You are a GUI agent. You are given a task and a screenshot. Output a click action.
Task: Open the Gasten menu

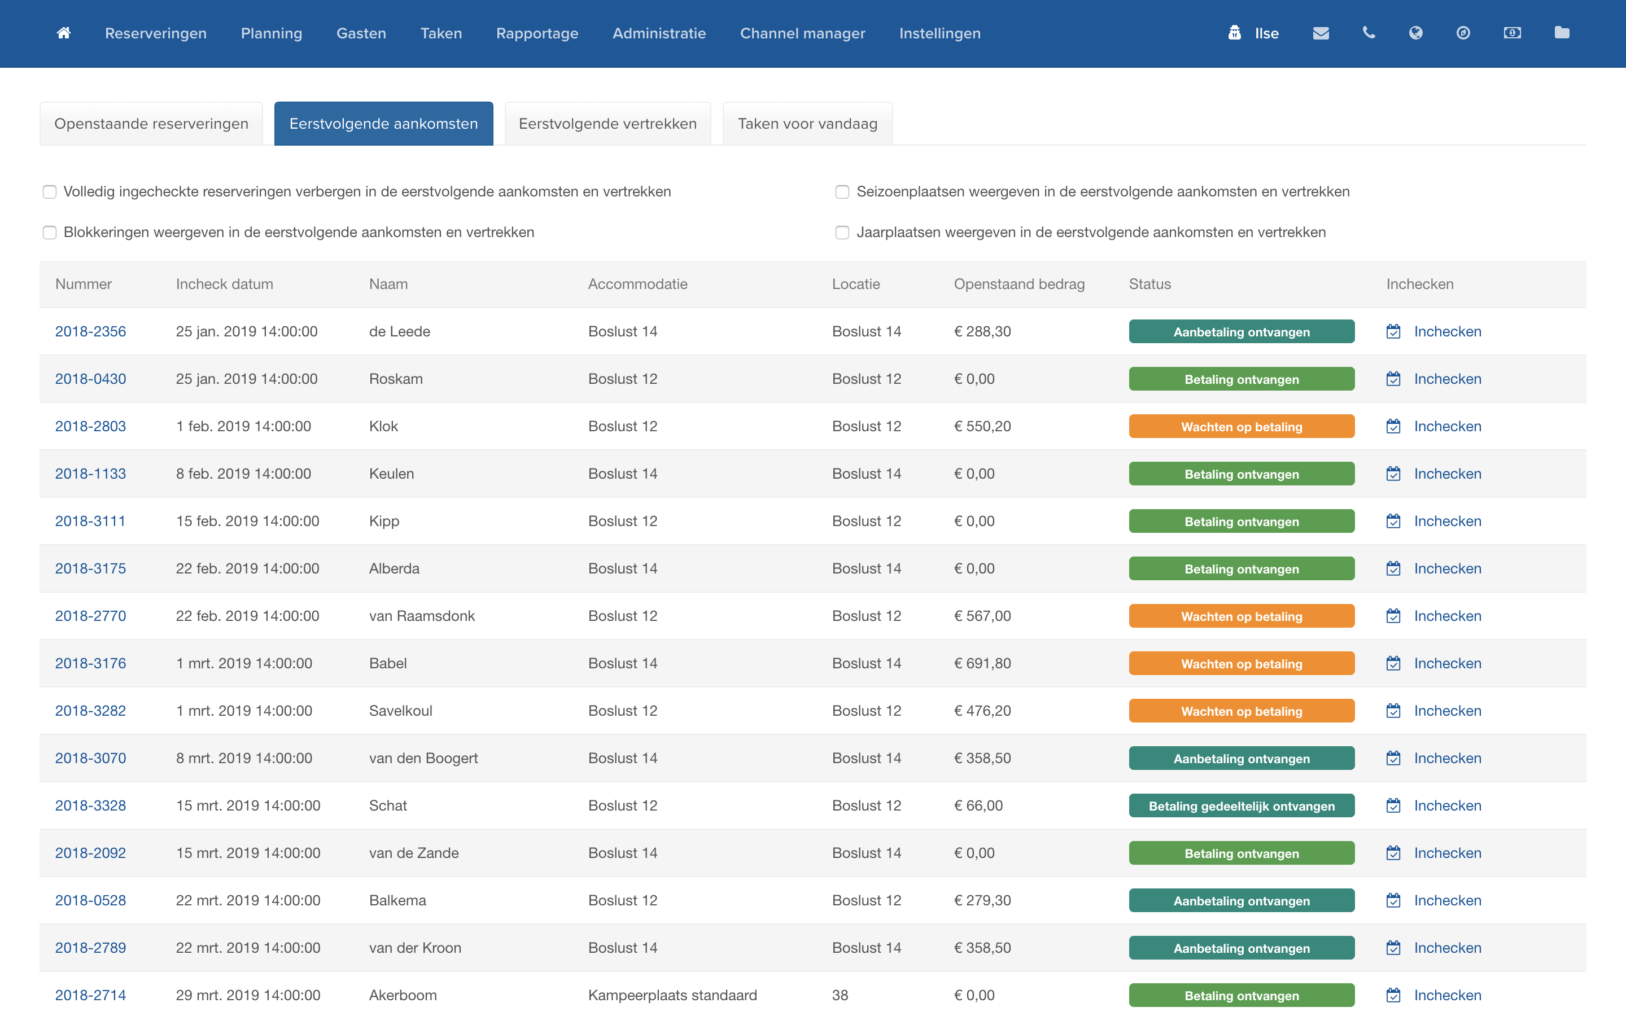click(361, 33)
